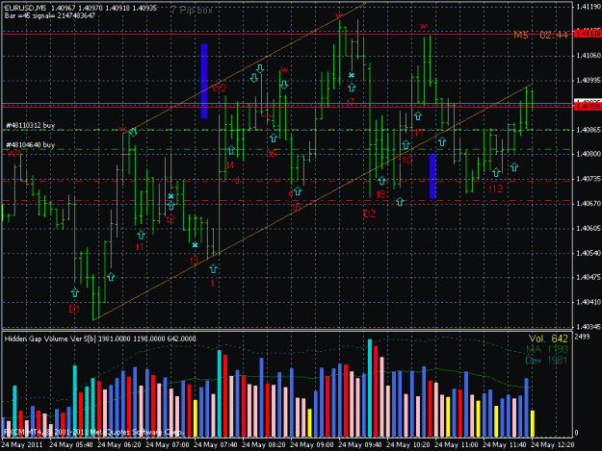
Task: Select the up arrow just below t3
Action: click(x=214, y=268)
